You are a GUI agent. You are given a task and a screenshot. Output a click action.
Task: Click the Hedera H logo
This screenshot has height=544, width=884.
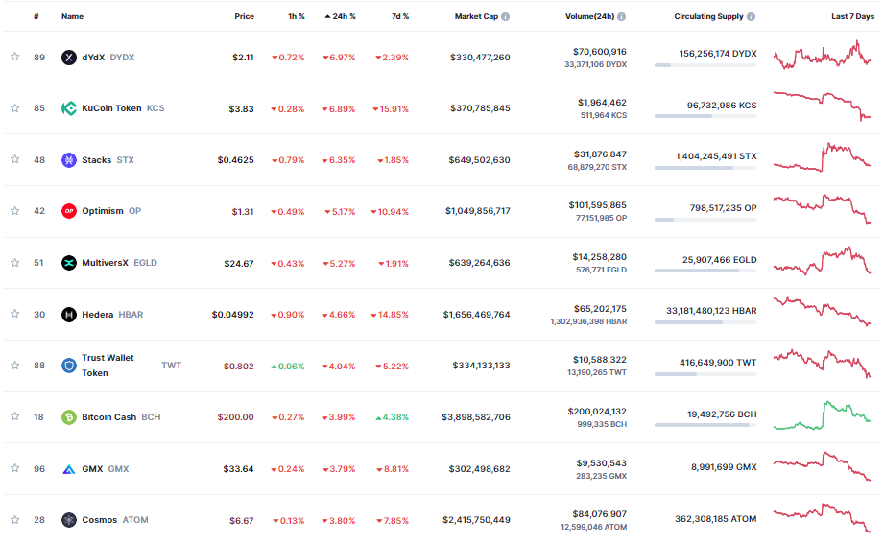[x=69, y=315]
